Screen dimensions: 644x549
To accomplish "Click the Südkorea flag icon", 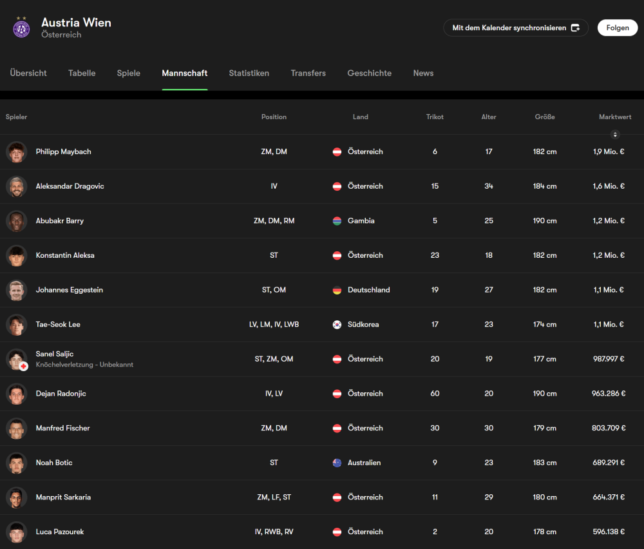I will tap(337, 325).
